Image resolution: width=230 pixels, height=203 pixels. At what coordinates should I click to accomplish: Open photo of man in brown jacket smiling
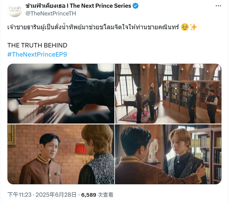click(61, 154)
